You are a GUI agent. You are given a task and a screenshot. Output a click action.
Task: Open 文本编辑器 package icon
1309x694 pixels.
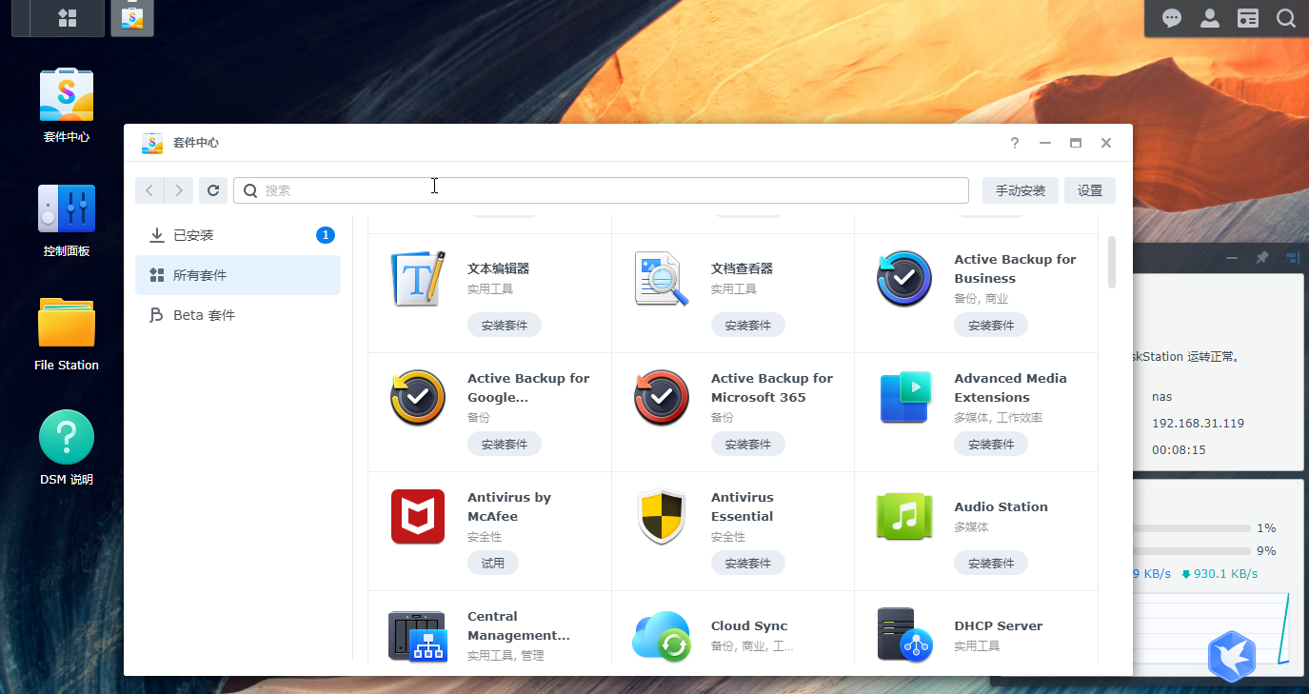[x=418, y=279]
